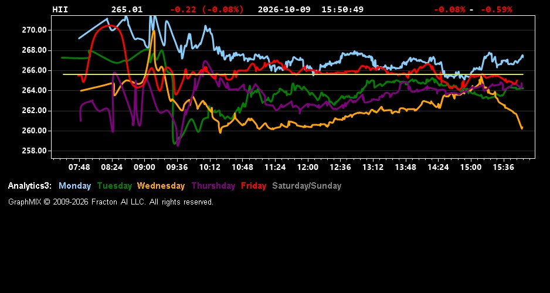Viewport: 550px width, 293px height.
Task: Click the 15:36 time axis label
Action: click(x=503, y=167)
